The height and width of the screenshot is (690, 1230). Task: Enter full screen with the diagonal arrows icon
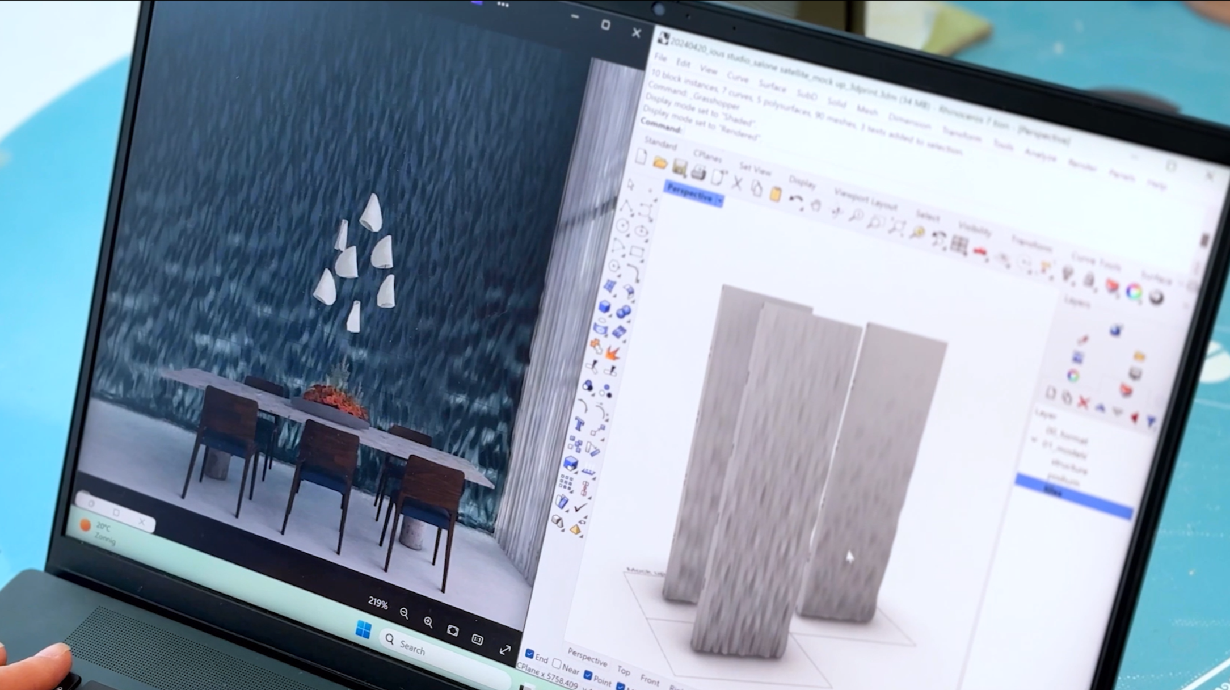505,650
